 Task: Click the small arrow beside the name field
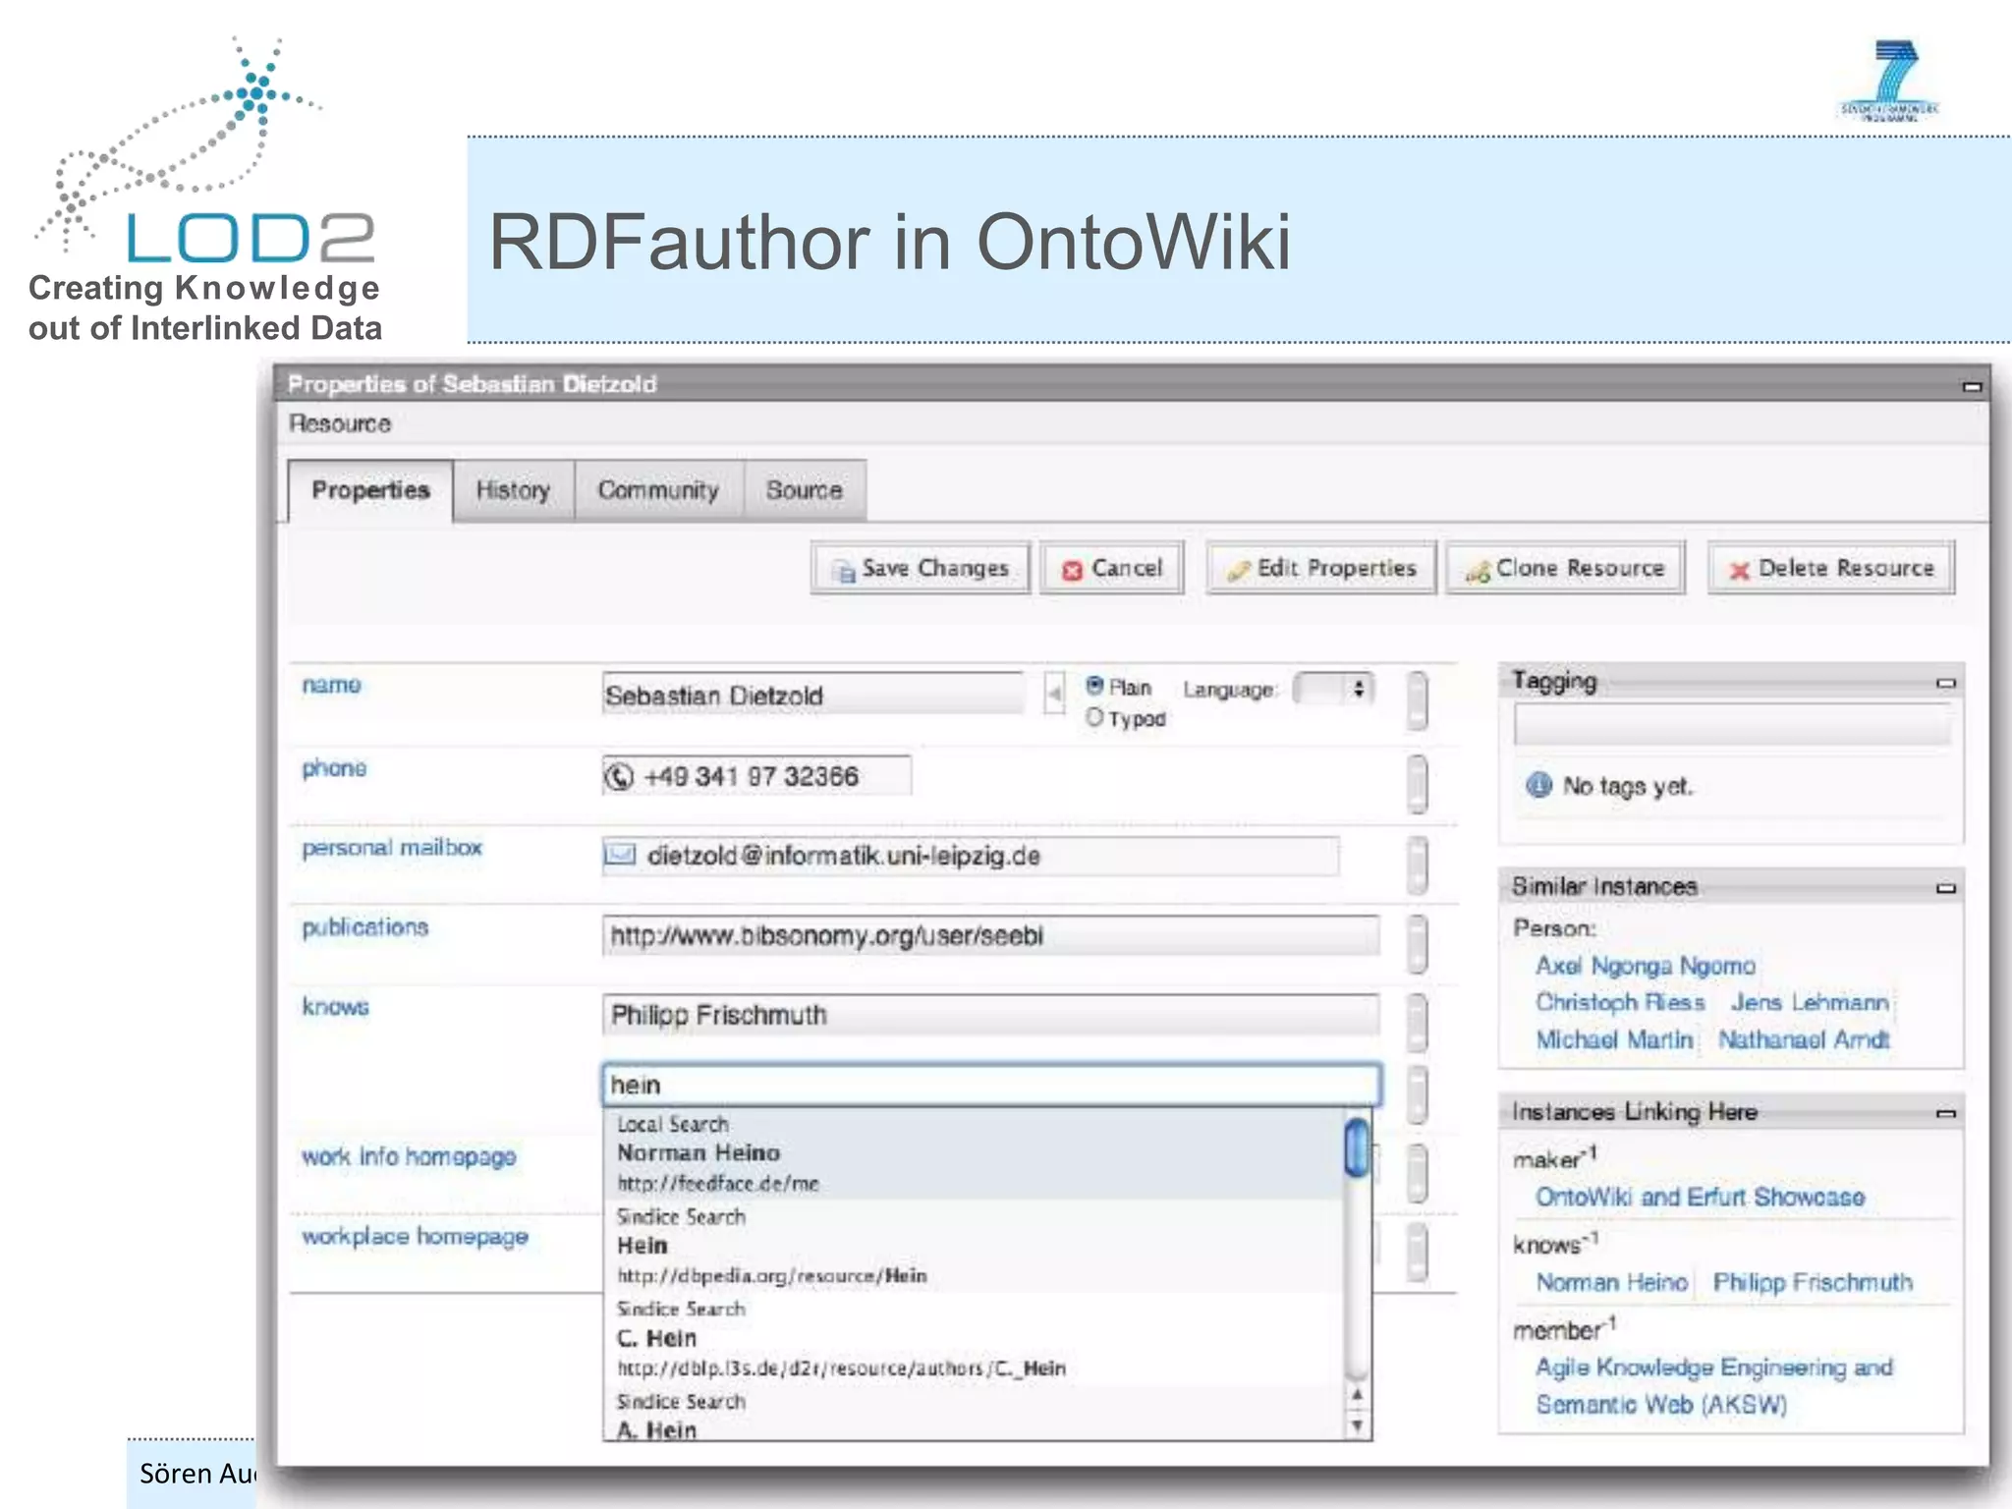tap(1054, 694)
